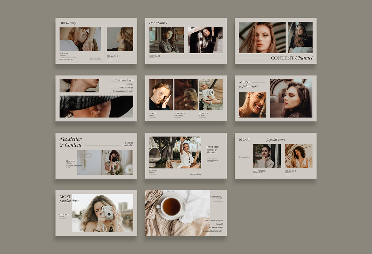Click the smiling woman close-up photo
Screen dimensions: 372x254
252,105
